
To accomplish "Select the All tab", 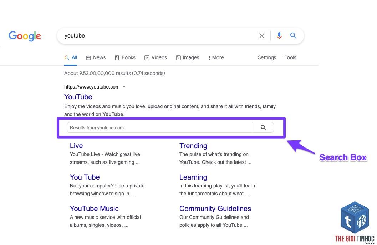I will coord(71,58).
